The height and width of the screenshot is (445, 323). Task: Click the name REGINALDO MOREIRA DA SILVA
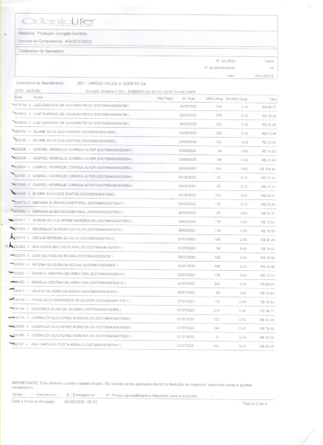click(59, 229)
